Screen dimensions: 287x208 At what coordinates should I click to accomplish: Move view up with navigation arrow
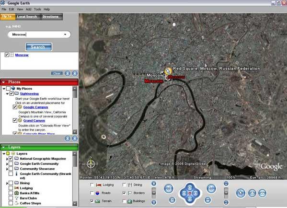click(190, 187)
